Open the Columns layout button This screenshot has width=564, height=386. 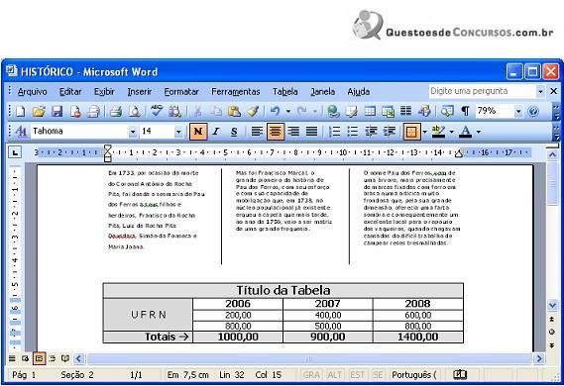coord(406,111)
